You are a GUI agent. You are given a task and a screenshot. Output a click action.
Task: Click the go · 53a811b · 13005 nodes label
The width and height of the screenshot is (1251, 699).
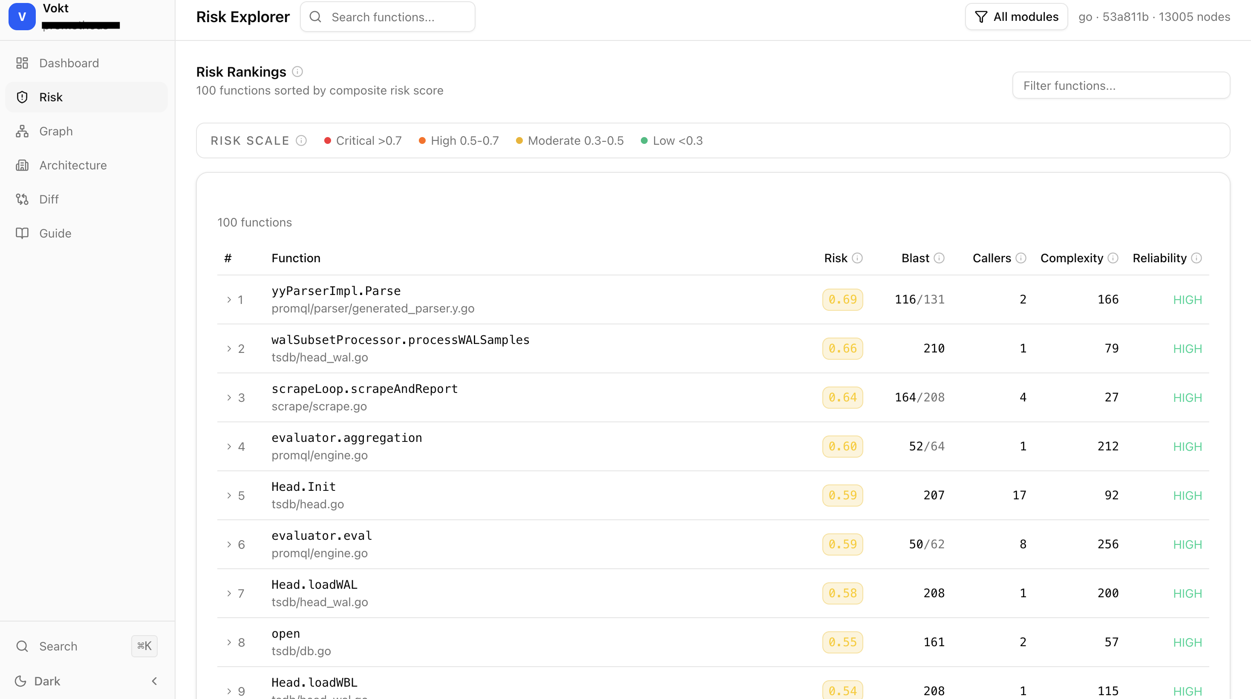point(1154,17)
